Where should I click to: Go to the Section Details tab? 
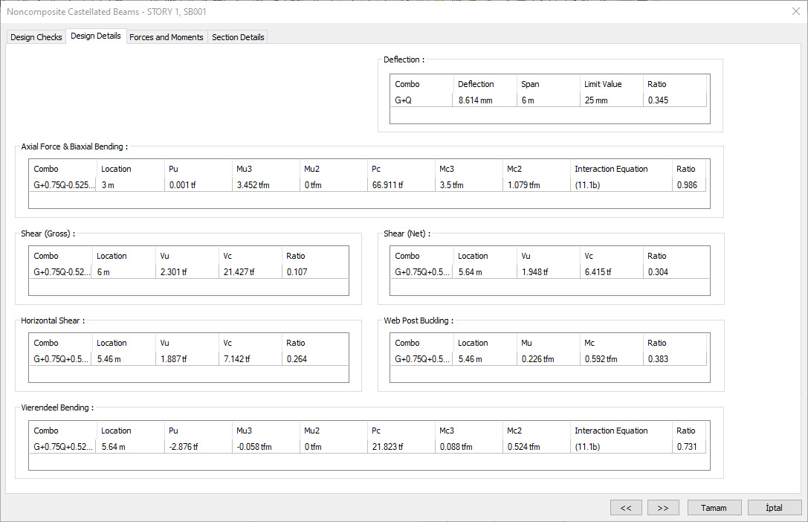(238, 37)
